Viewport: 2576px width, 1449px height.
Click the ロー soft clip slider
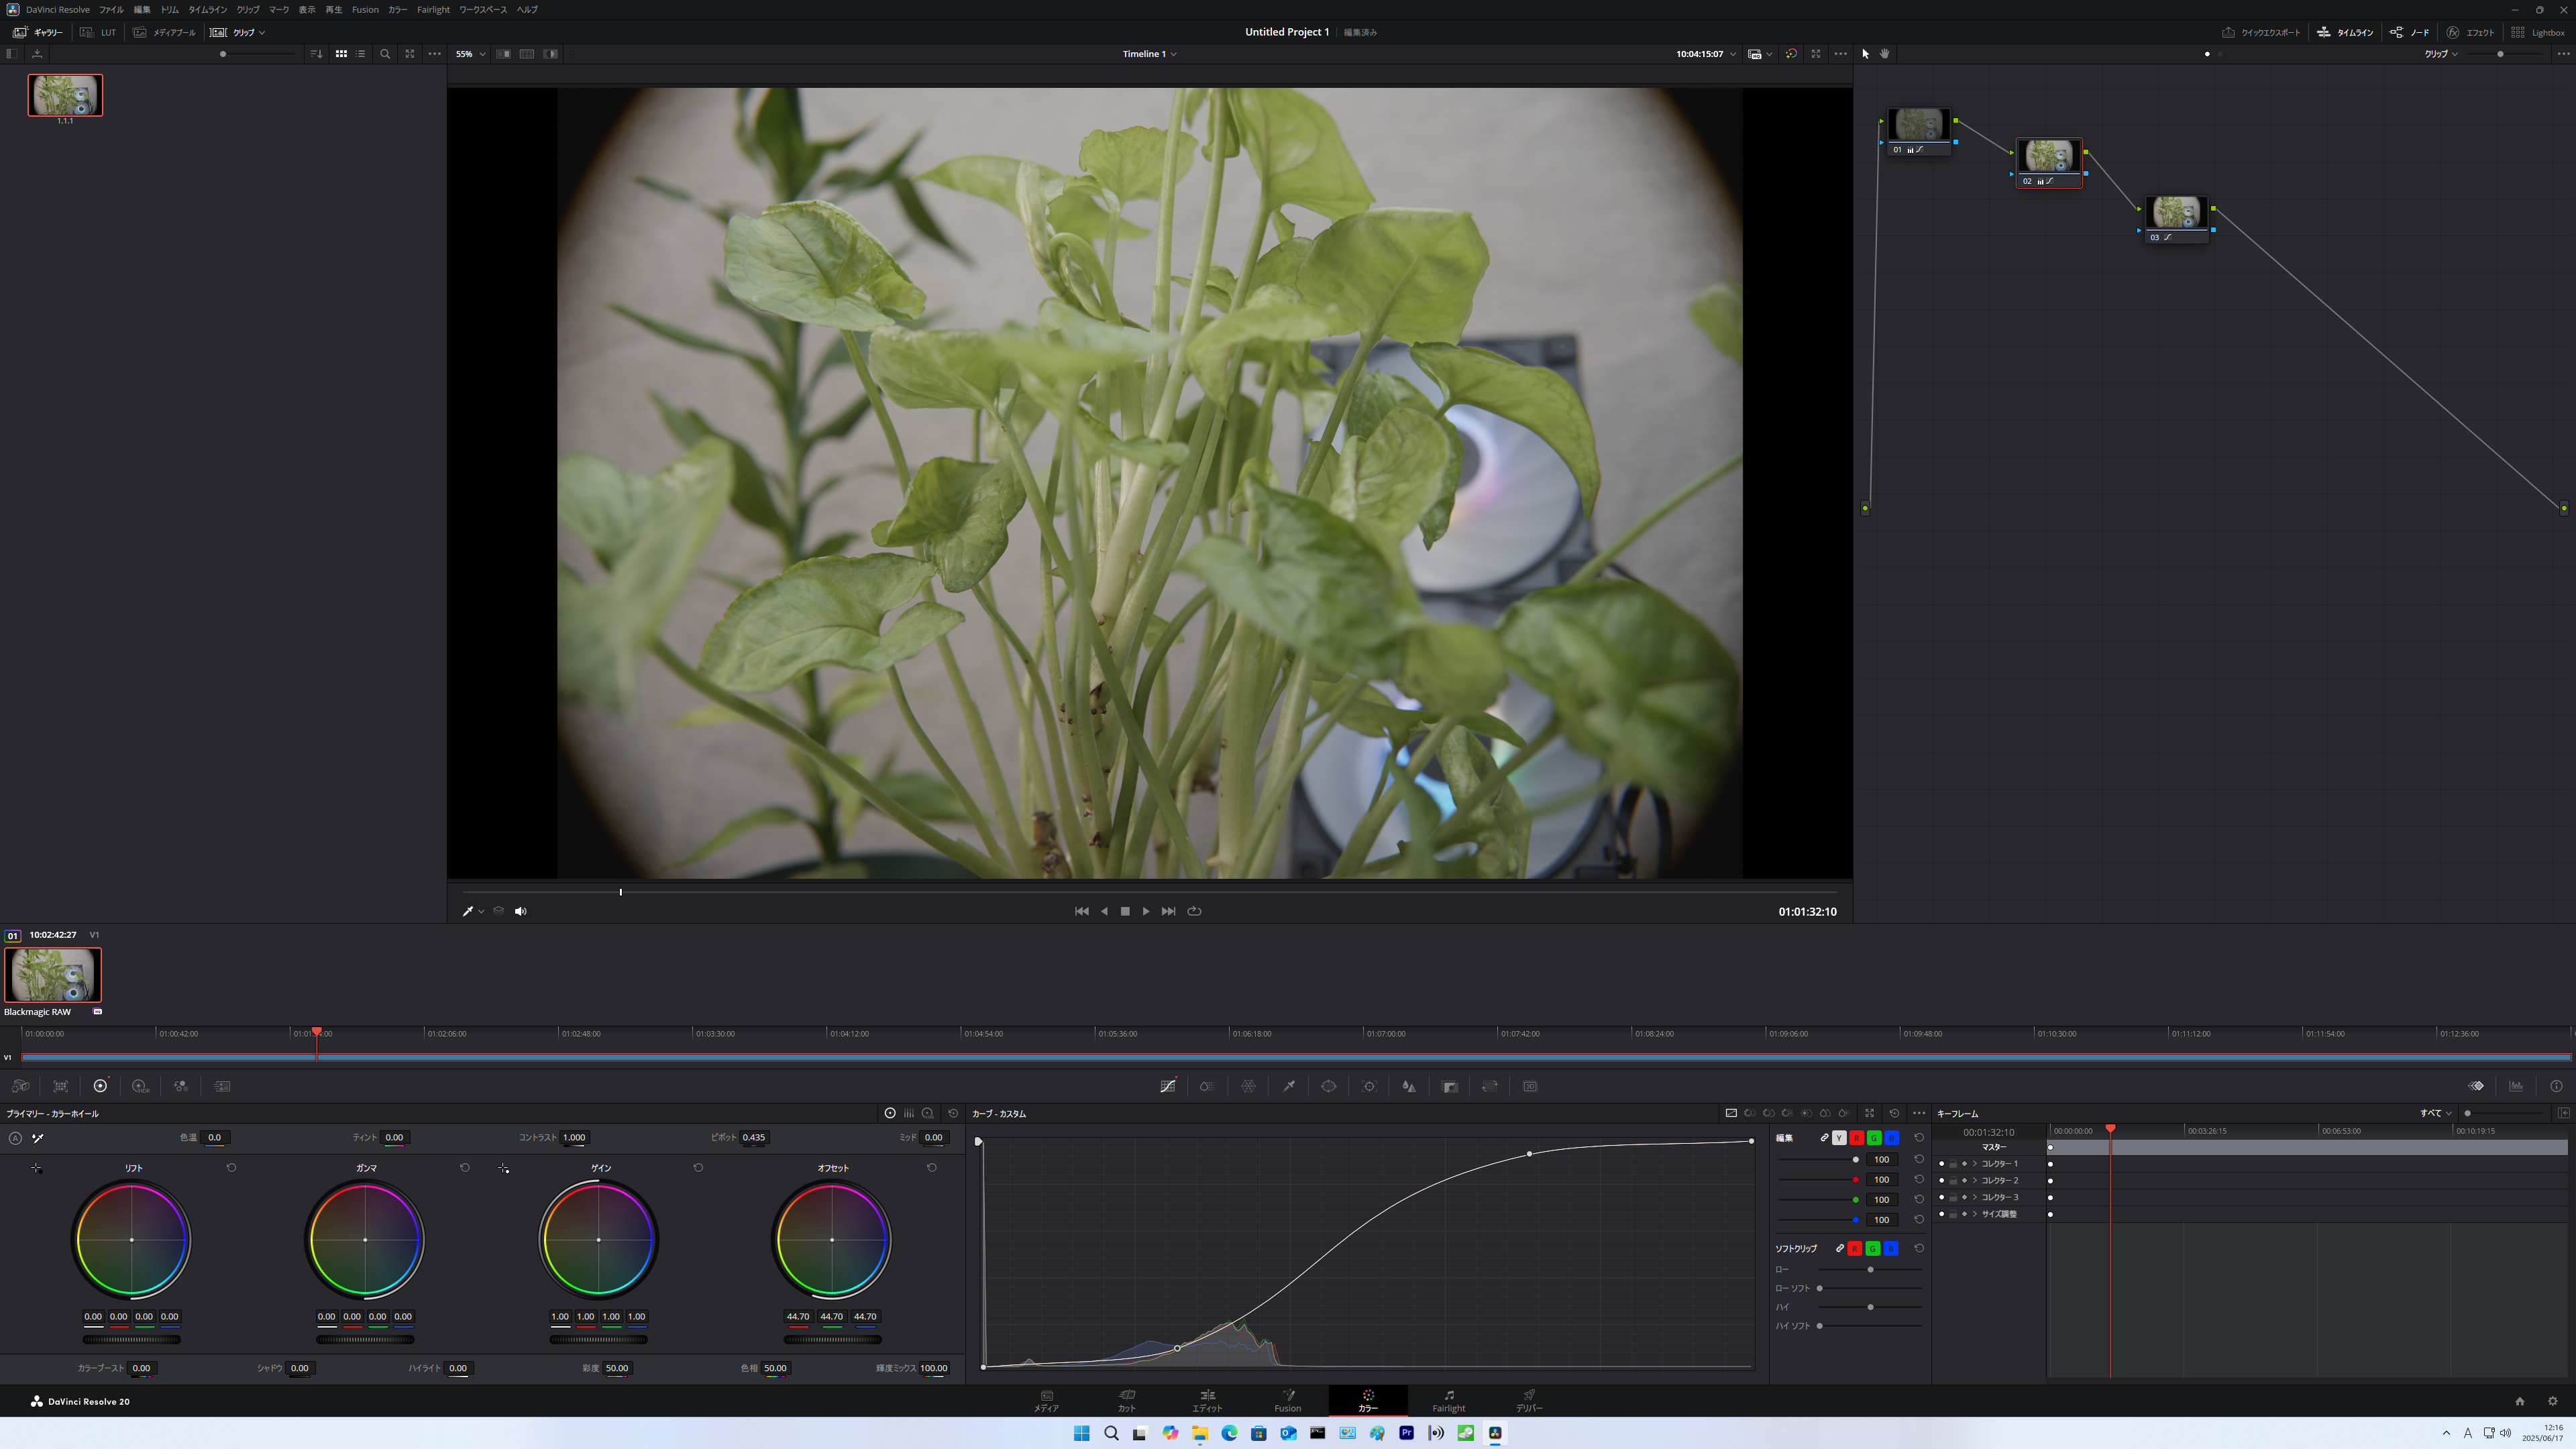tap(1871, 1269)
